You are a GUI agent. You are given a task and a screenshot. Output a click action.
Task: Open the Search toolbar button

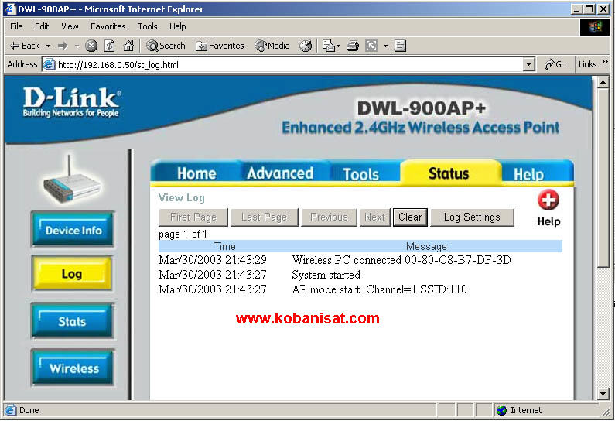coord(166,46)
